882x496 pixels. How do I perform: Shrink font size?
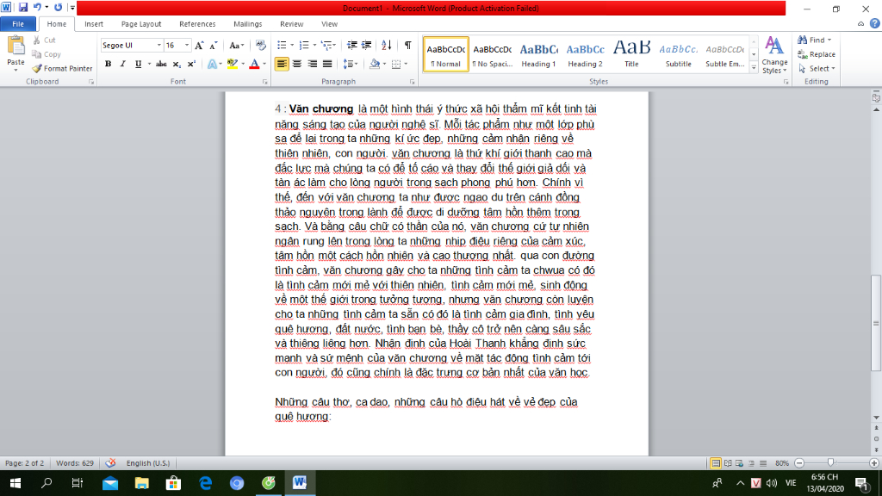click(x=214, y=46)
